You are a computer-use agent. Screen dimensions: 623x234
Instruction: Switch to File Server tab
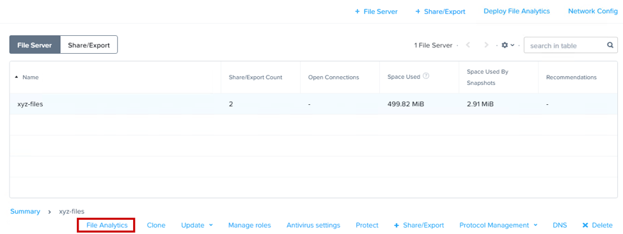point(35,45)
